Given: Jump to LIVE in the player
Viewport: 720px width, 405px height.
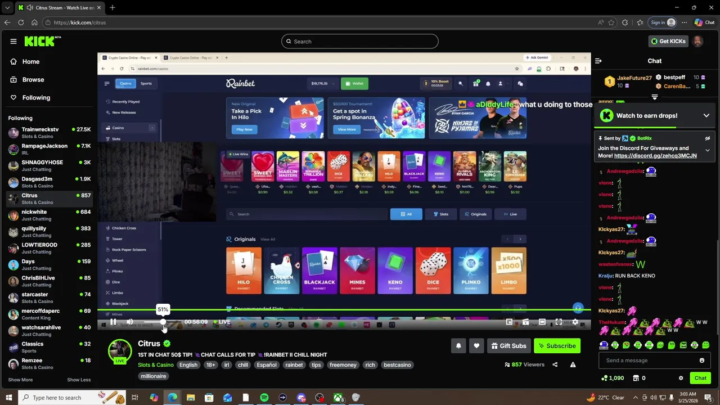Looking at the screenshot, I should point(222,322).
